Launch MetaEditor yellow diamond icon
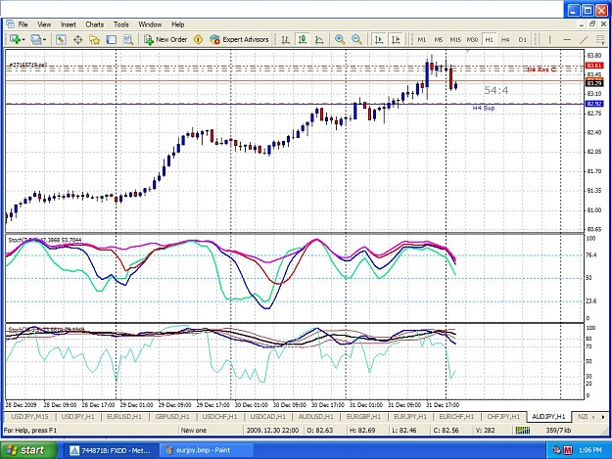Image resolution: width=612 pixels, height=459 pixels. [198, 39]
